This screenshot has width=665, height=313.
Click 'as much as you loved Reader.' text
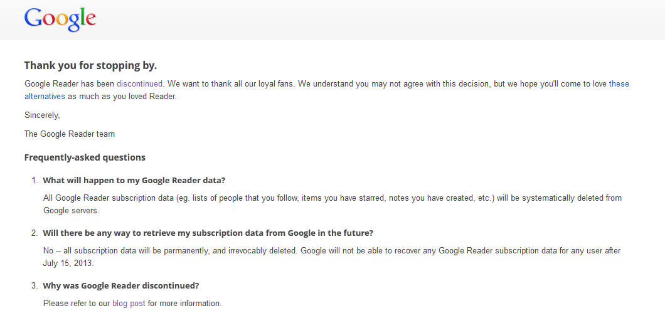coord(122,96)
